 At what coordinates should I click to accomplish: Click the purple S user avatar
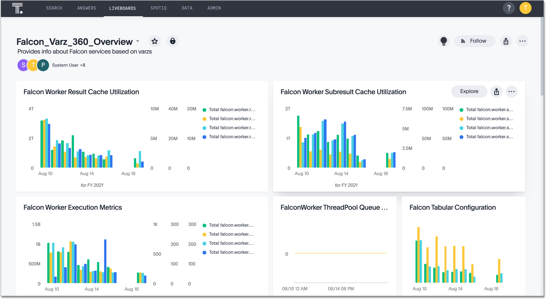pyautogui.click(x=23, y=65)
